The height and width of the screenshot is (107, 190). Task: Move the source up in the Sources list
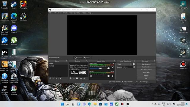[x=81, y=78]
